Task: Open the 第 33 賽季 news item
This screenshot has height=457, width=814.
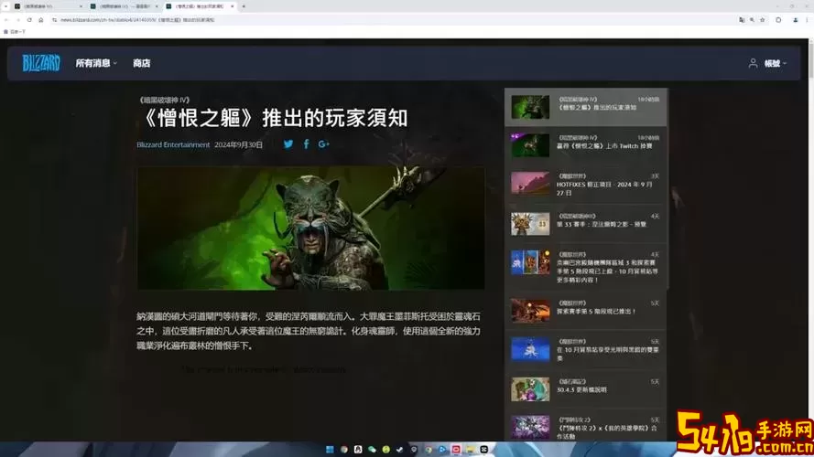Action: pyautogui.click(x=586, y=224)
